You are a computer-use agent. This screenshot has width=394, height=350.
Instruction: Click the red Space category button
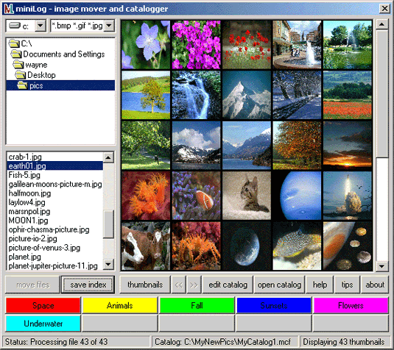[43, 306]
